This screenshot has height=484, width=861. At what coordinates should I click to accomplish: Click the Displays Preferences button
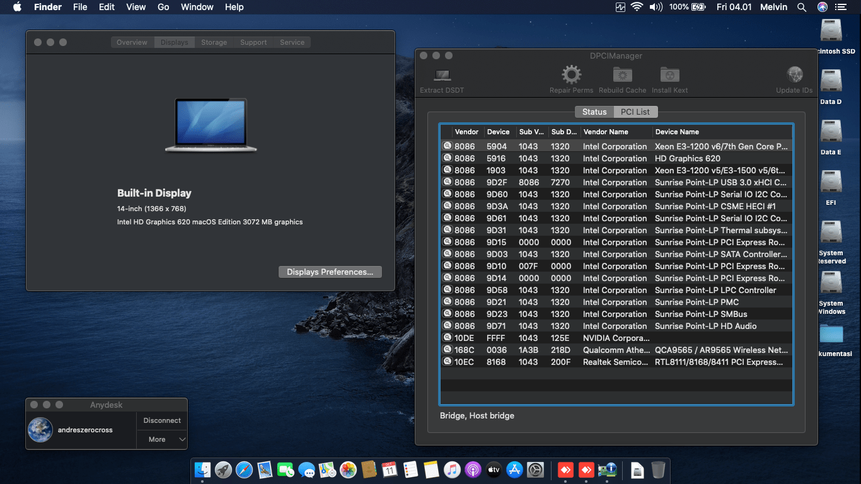(330, 272)
